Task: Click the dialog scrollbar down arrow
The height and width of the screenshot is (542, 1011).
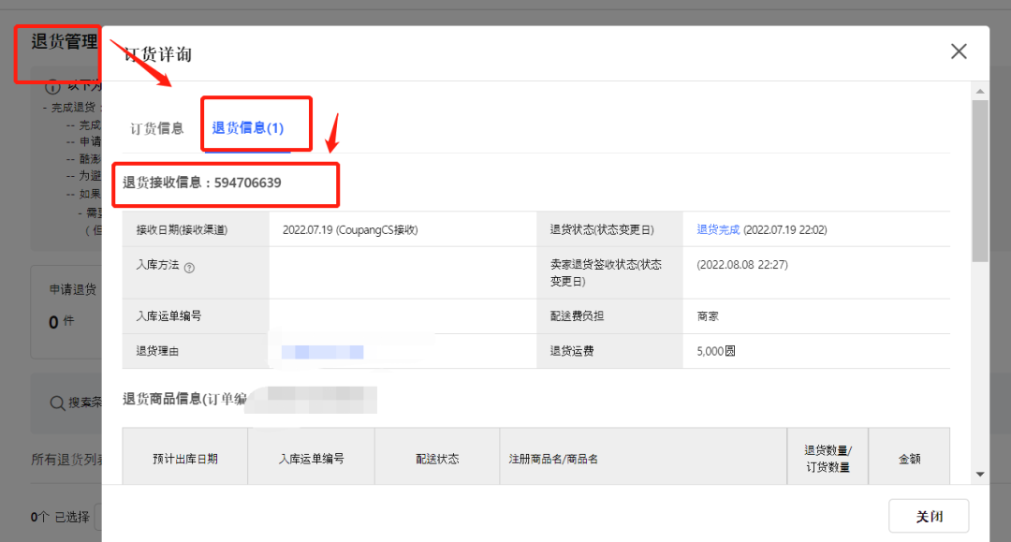Action: (x=980, y=475)
